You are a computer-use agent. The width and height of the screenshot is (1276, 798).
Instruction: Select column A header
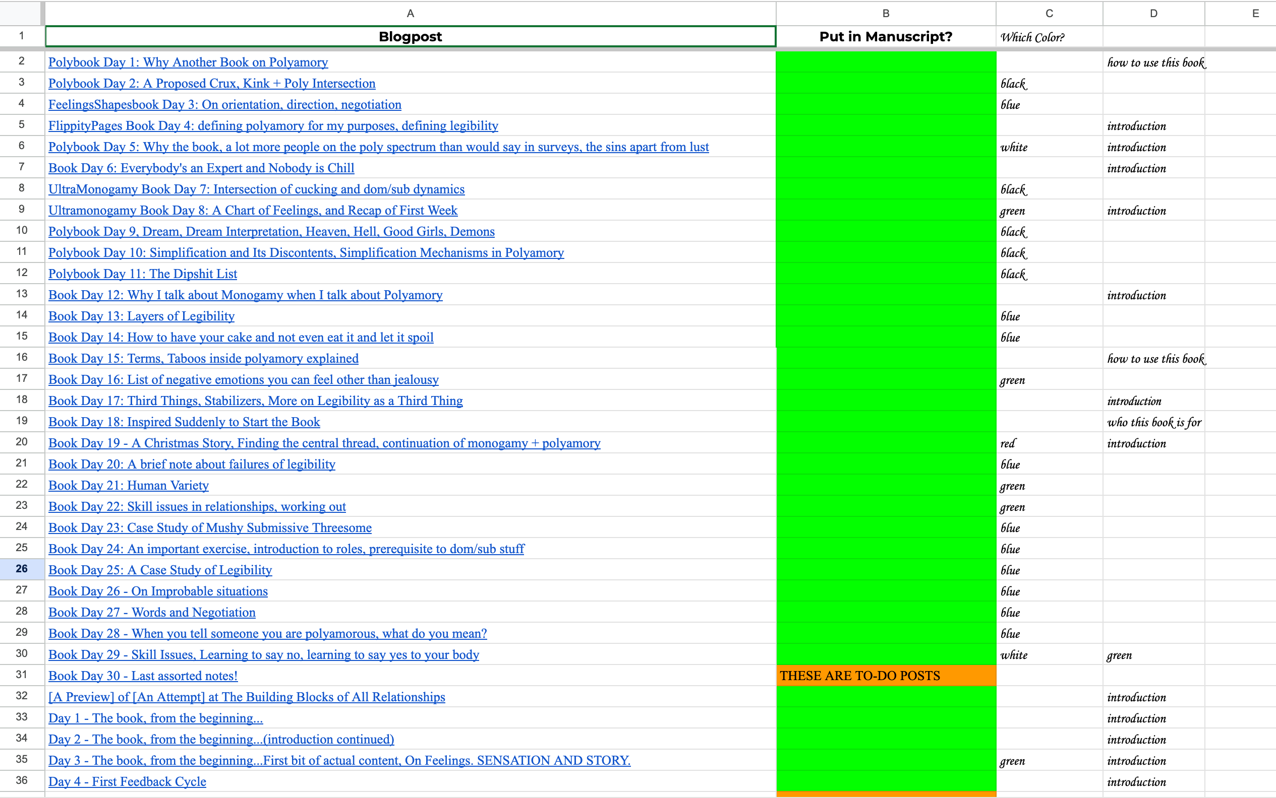click(x=410, y=13)
